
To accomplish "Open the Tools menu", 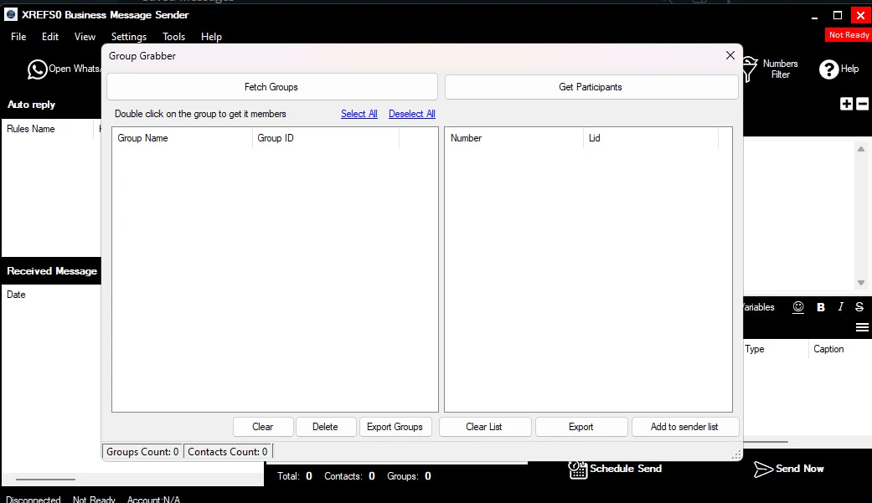I will tap(173, 37).
